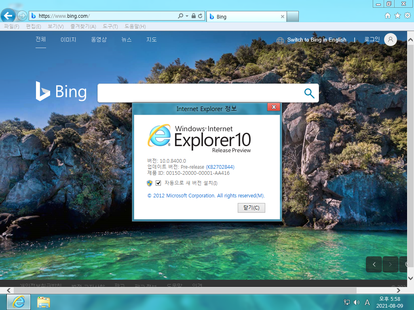Click the network tray icon
This screenshot has height=310, width=414.
(347, 302)
